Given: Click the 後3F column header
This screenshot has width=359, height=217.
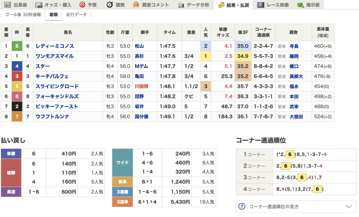Looking at the screenshot, I should coord(243,32).
